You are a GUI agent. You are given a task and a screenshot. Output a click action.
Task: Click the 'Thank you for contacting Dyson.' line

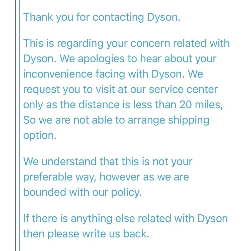pyautogui.click(x=102, y=18)
